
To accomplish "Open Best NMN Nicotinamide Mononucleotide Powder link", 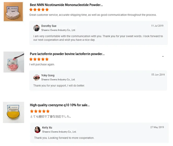I will pos(66,5).
